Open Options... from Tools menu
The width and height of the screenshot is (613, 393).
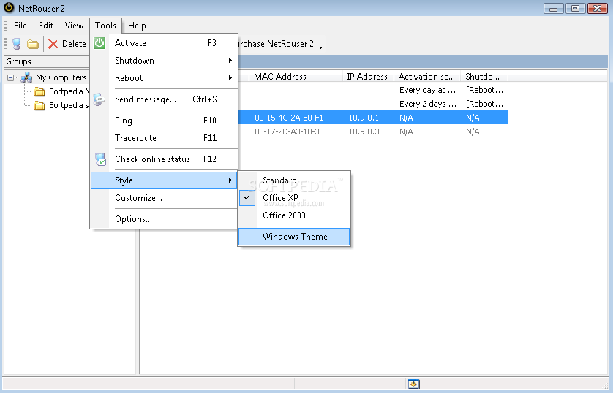point(164,219)
